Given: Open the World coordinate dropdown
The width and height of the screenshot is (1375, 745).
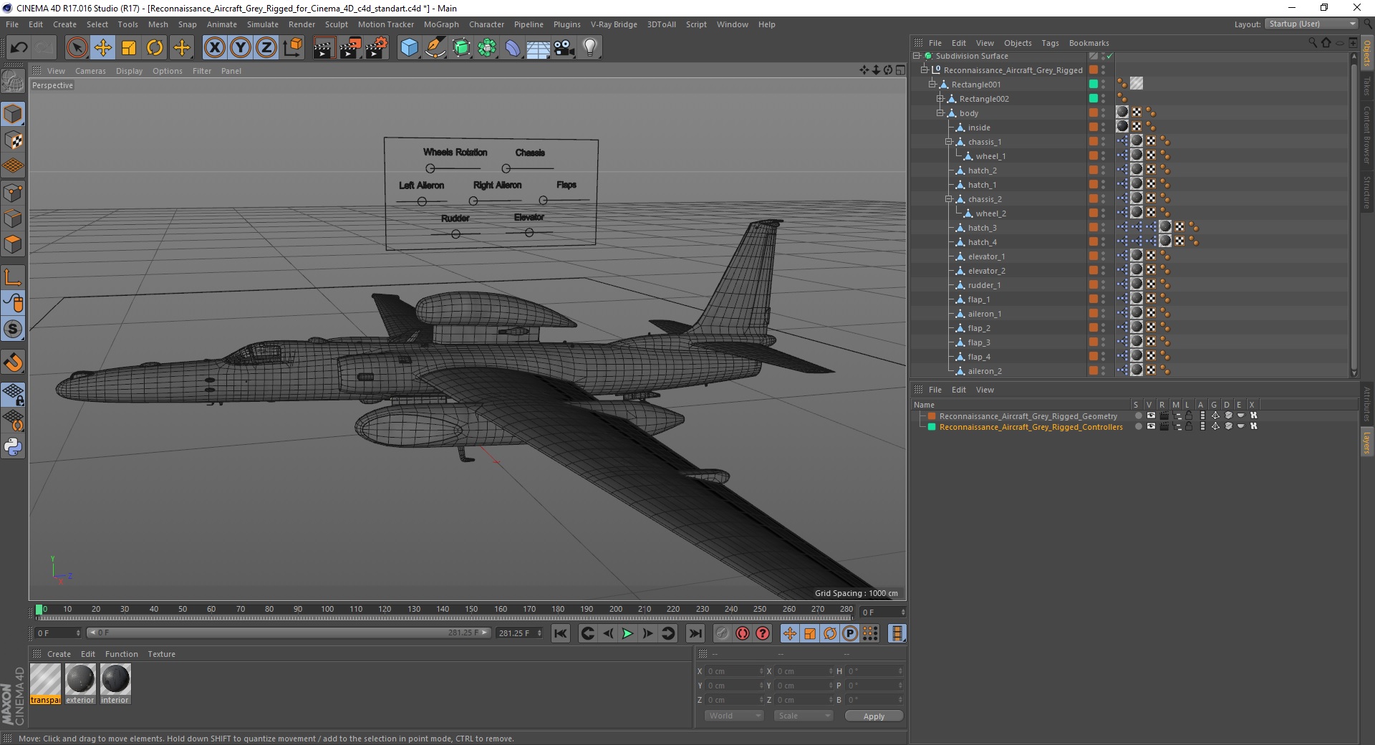Looking at the screenshot, I should (x=734, y=716).
